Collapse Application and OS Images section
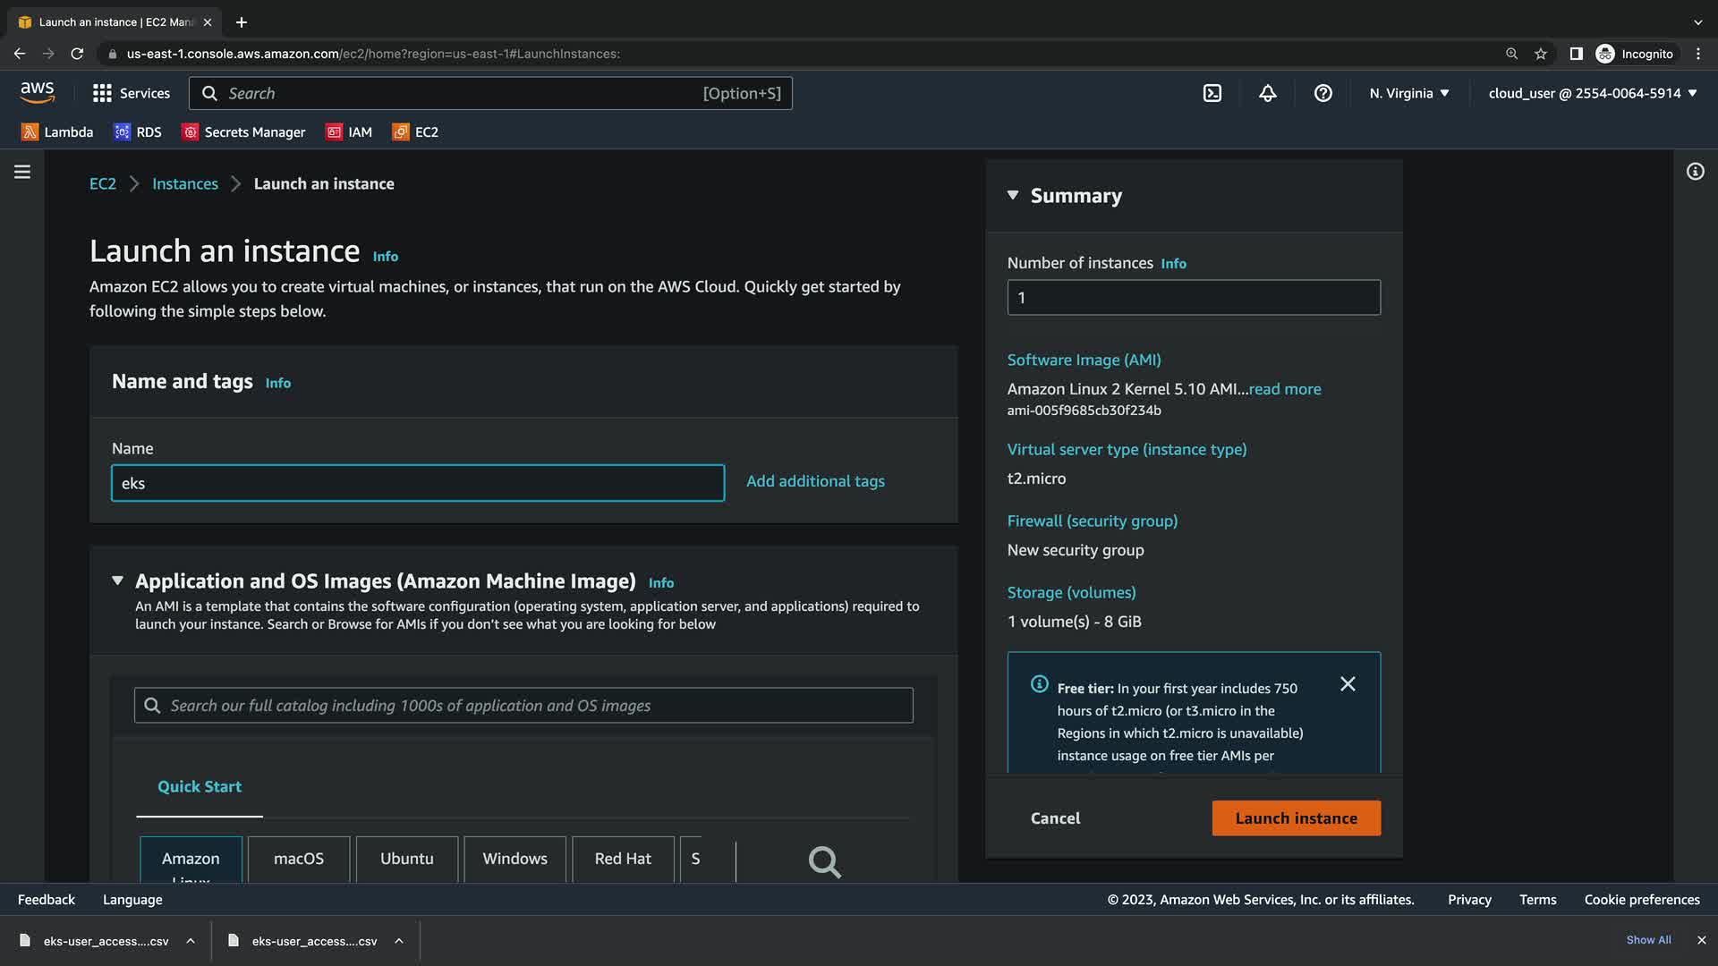This screenshot has height=966, width=1718. click(117, 580)
